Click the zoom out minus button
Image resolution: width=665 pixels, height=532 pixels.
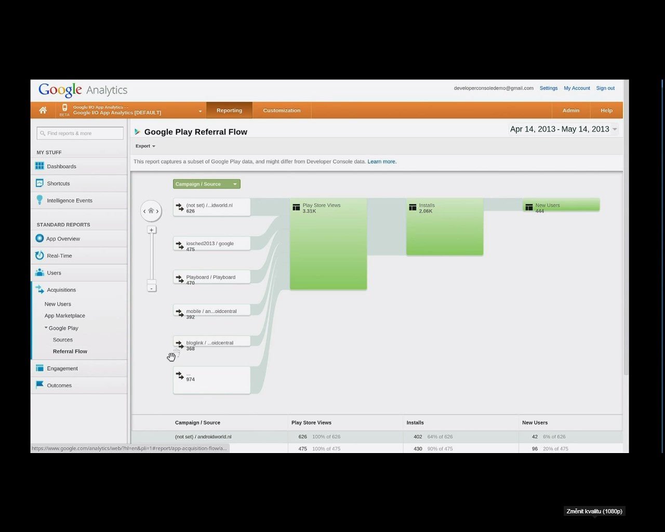tap(151, 288)
